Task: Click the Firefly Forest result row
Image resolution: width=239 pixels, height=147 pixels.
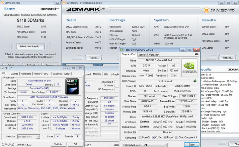Action: point(216,85)
